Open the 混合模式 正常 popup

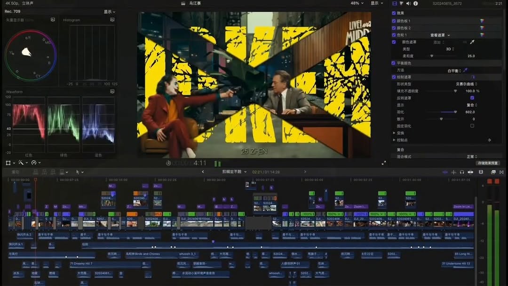(x=472, y=156)
